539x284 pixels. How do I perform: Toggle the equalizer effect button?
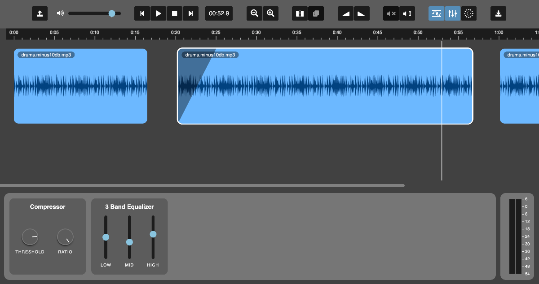tap(452, 13)
